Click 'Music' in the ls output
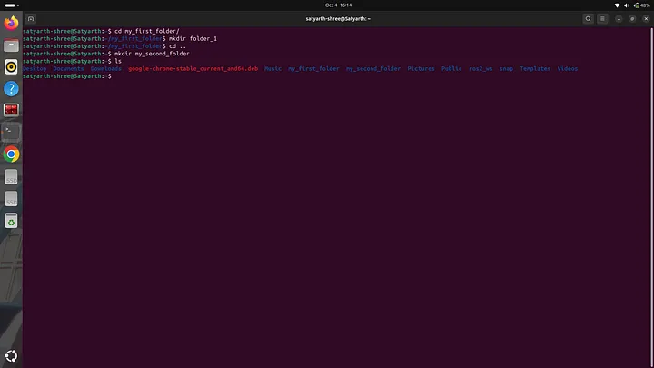This screenshot has width=654, height=368. pos(272,68)
